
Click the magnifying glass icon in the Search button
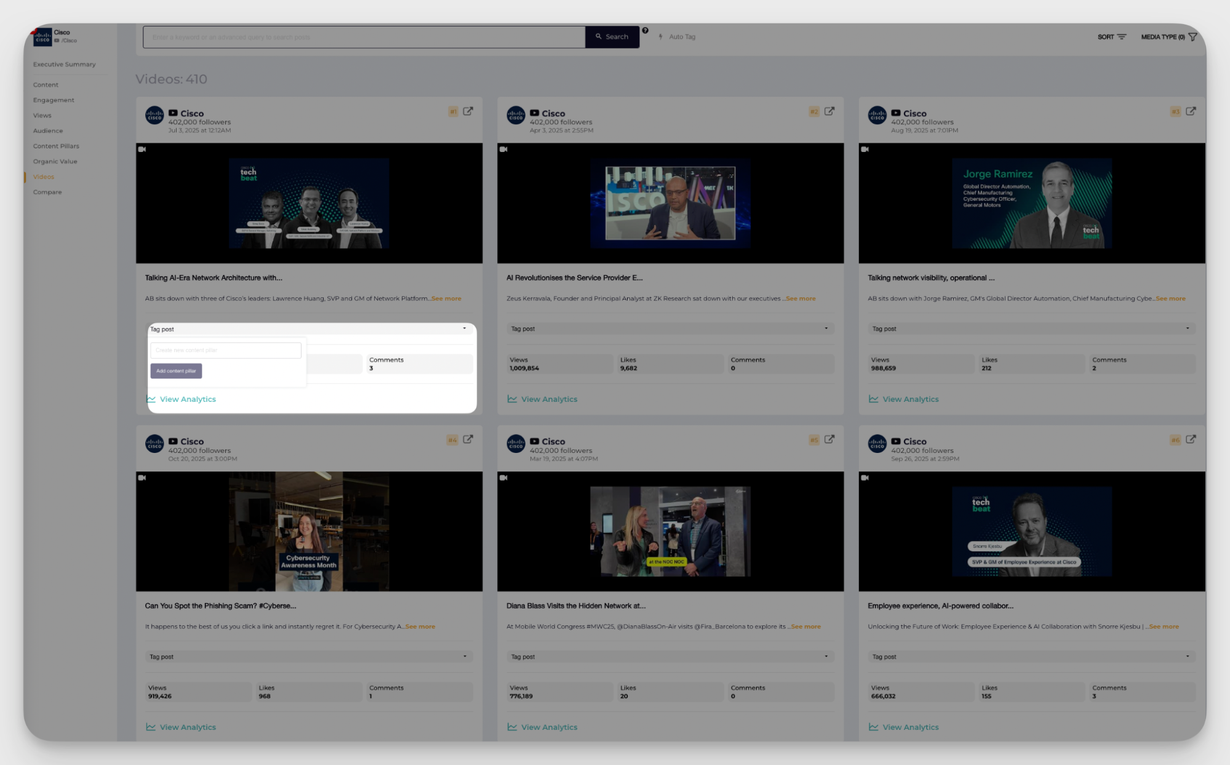click(x=597, y=36)
